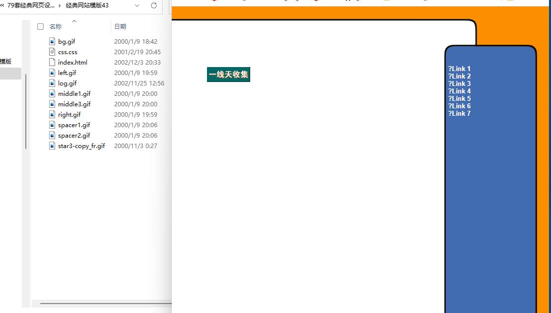Click date 2002/11/25 12:56
The image size is (551, 313).
pos(139,83)
